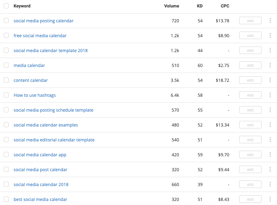
Task: Open three-dot menu for 'free social media calendar'
Action: click(270, 36)
